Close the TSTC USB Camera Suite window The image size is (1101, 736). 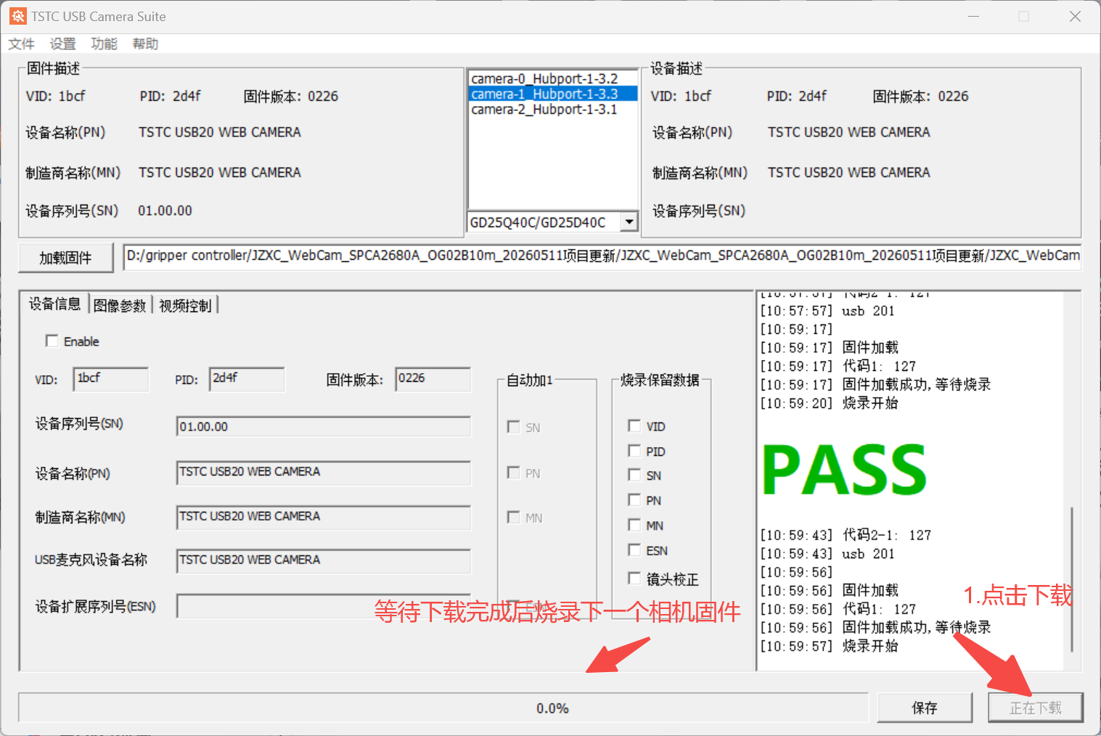point(1075,16)
